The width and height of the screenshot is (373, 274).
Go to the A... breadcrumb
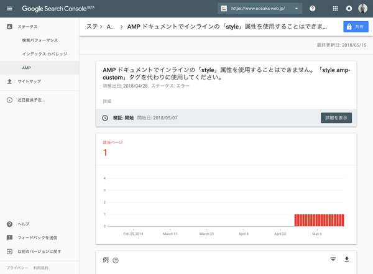click(x=111, y=27)
